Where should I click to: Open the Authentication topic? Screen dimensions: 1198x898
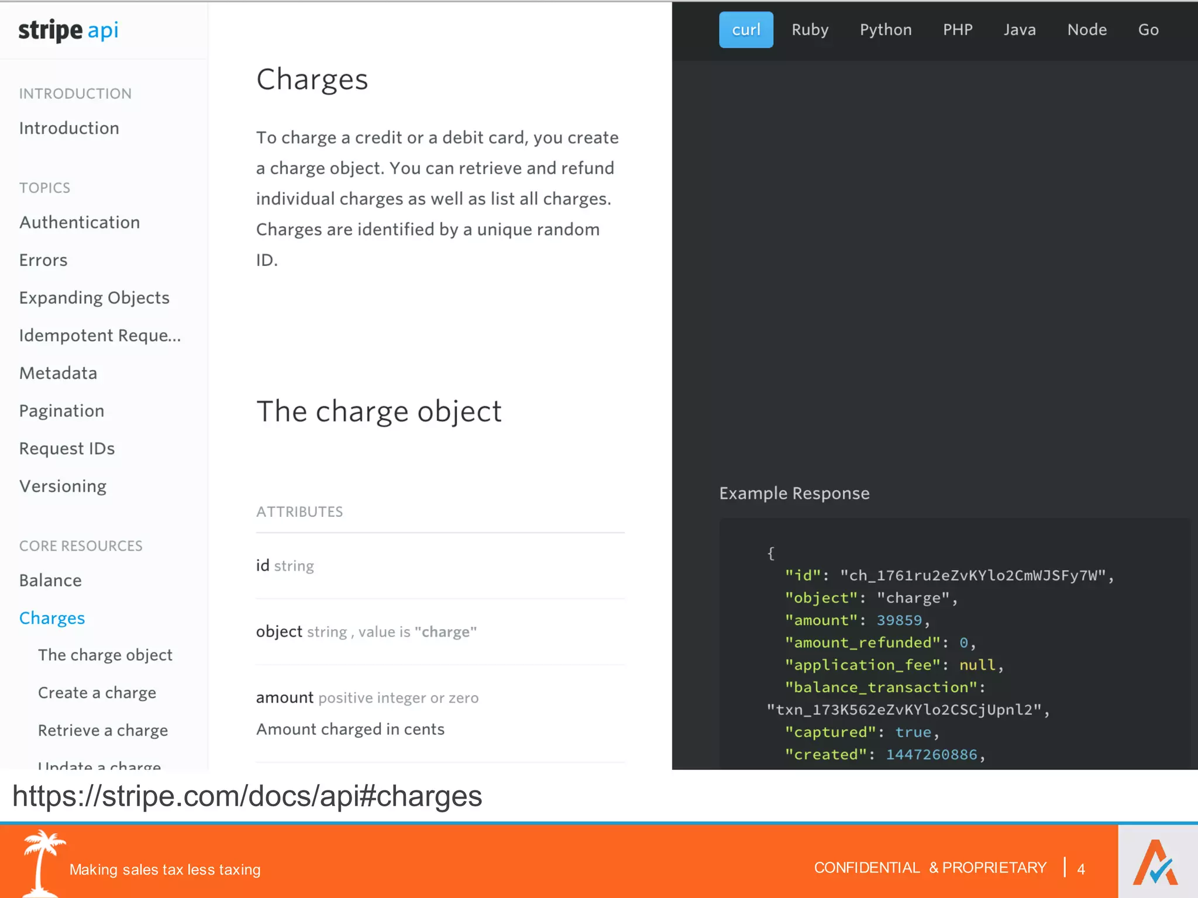click(80, 222)
